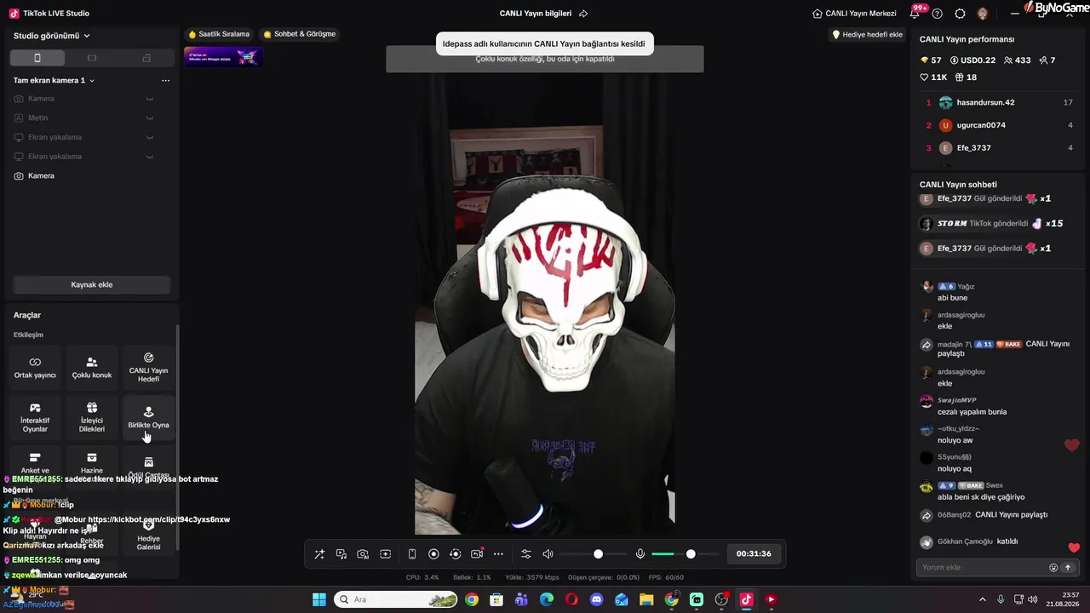The height and width of the screenshot is (613, 1090).
Task: Open scene options three-dot menu
Action: pyautogui.click(x=165, y=80)
